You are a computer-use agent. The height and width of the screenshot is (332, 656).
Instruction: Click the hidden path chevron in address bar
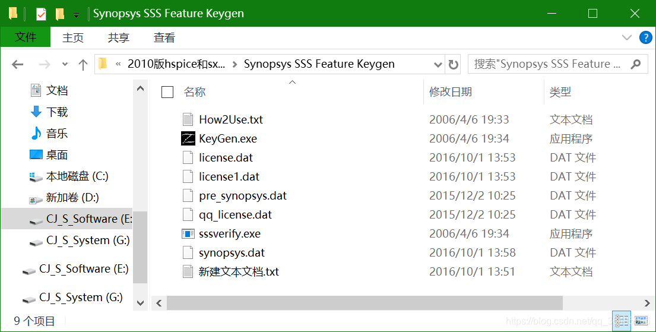click(x=118, y=64)
